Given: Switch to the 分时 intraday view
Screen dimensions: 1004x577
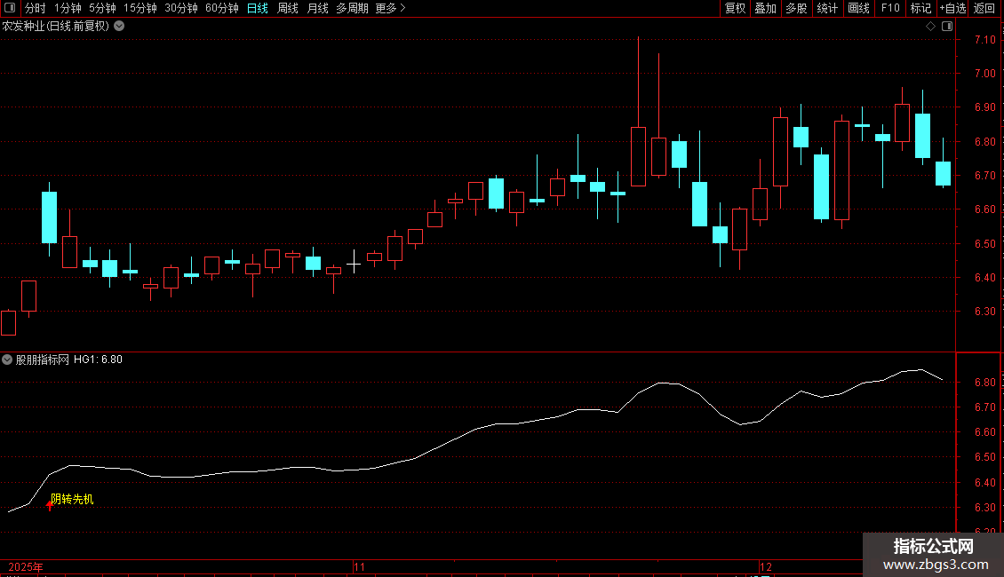Looking at the screenshot, I should pos(36,8).
